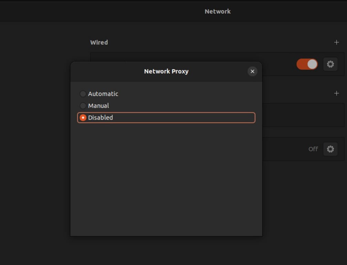347x265 pixels.
Task: Click the Off status label
Action: [313, 149]
